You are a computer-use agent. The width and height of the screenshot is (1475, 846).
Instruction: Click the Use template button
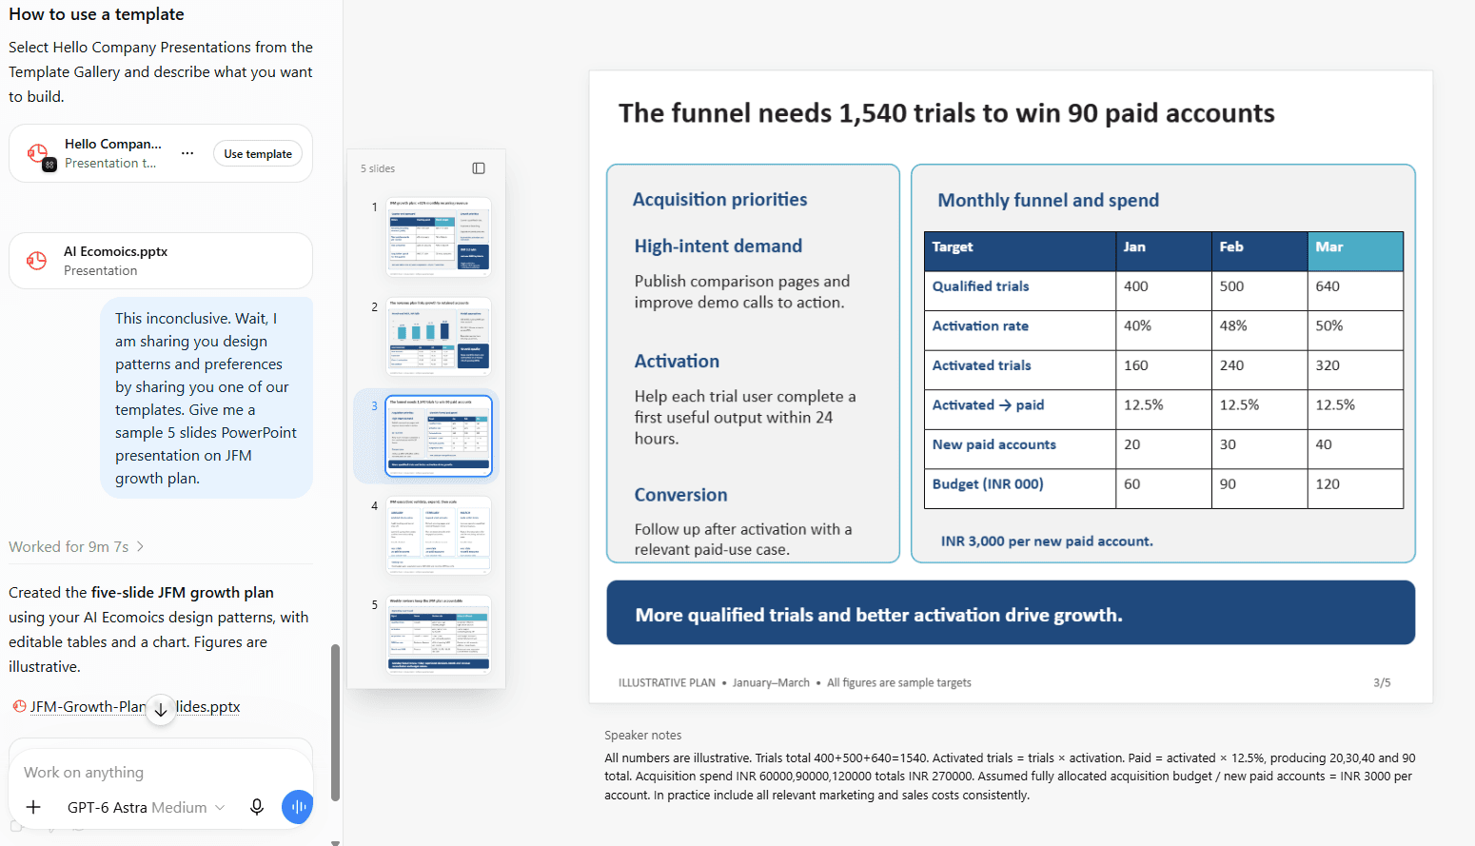click(258, 154)
